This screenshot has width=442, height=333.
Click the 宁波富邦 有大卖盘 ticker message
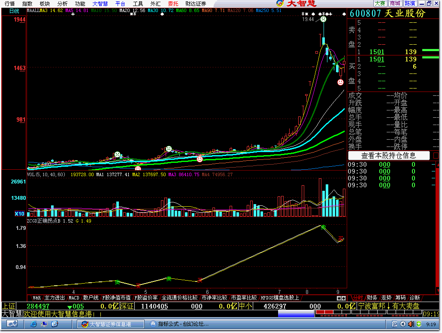point(389,306)
